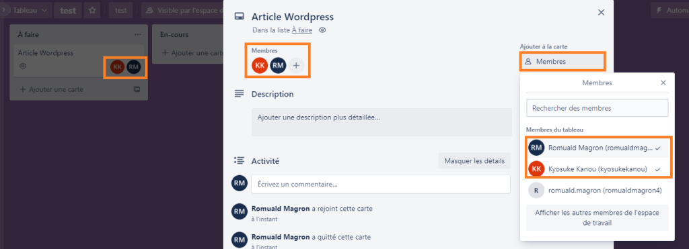Click the Automatisation button in board header

tap(670, 11)
